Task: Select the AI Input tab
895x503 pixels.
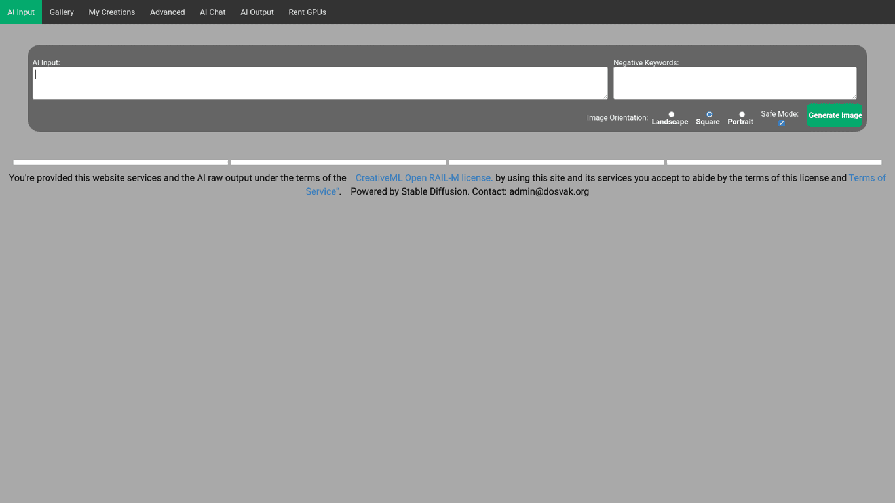Action: (x=21, y=12)
